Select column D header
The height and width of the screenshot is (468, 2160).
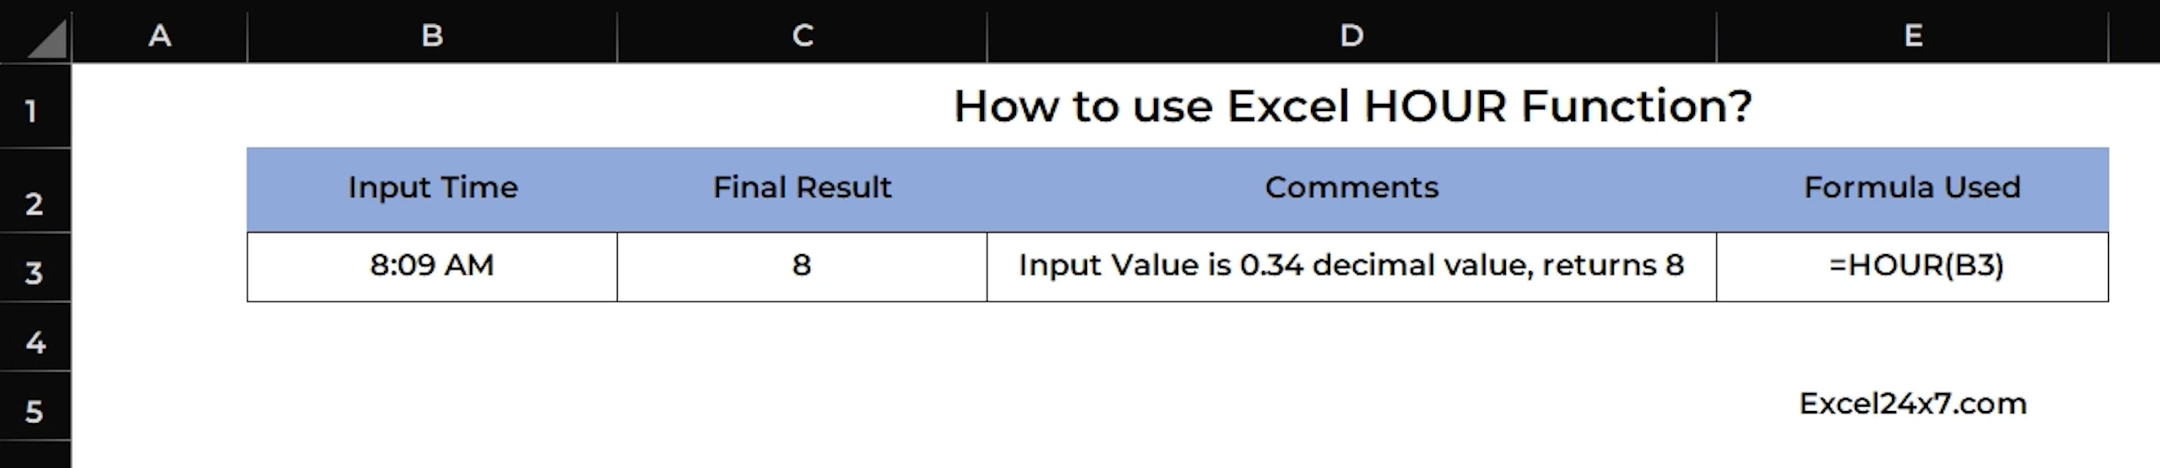[1351, 35]
